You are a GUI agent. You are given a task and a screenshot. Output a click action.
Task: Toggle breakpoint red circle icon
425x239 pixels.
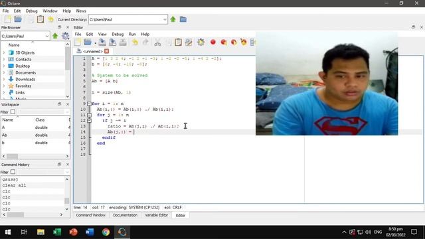point(213,42)
